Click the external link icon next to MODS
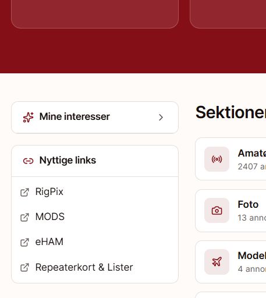This screenshot has width=266, height=298. (24, 217)
